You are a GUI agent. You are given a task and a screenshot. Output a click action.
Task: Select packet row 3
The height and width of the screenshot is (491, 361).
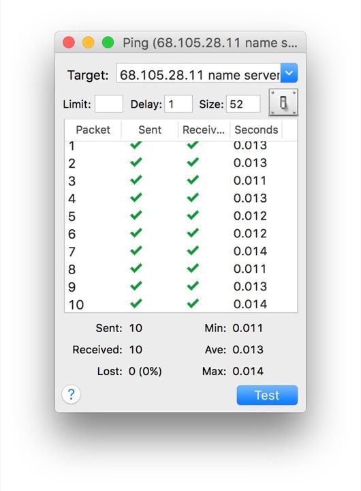[180, 181]
